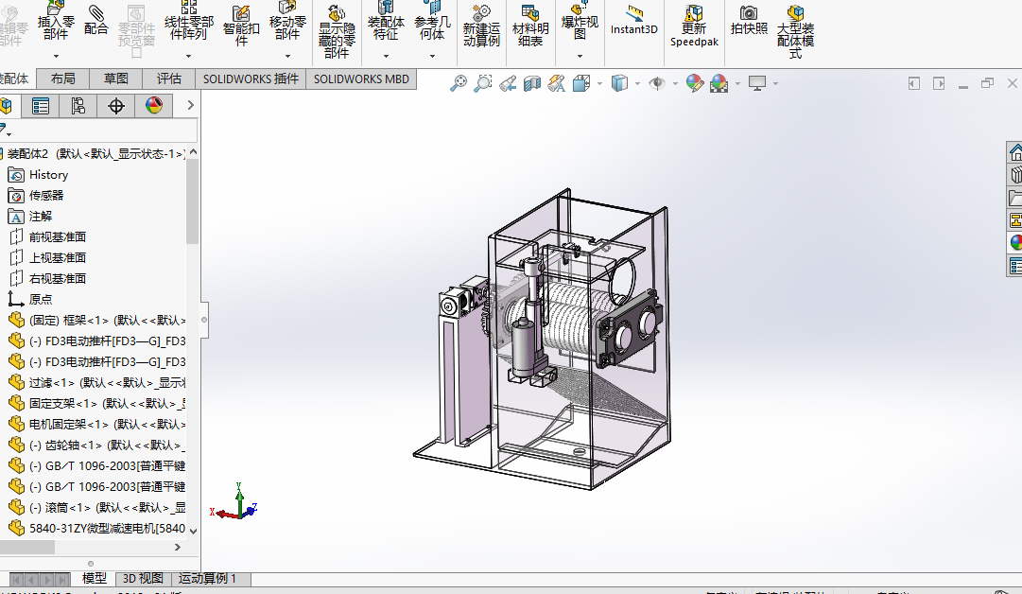Click Section View icon
Image resolution: width=1022 pixels, height=594 pixels.
tap(532, 83)
